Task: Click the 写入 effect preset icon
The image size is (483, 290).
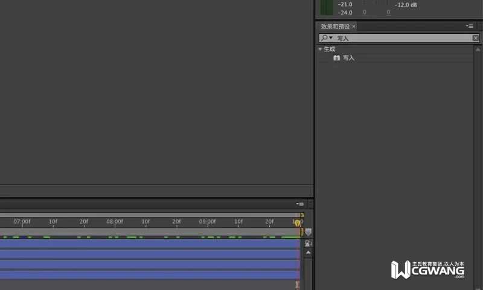Action: 337,57
